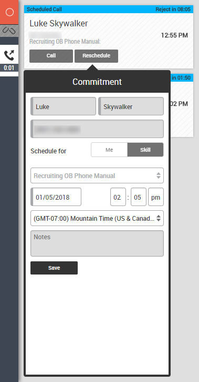Click the Reschedule button
This screenshot has height=382, width=199.
pyautogui.click(x=96, y=56)
